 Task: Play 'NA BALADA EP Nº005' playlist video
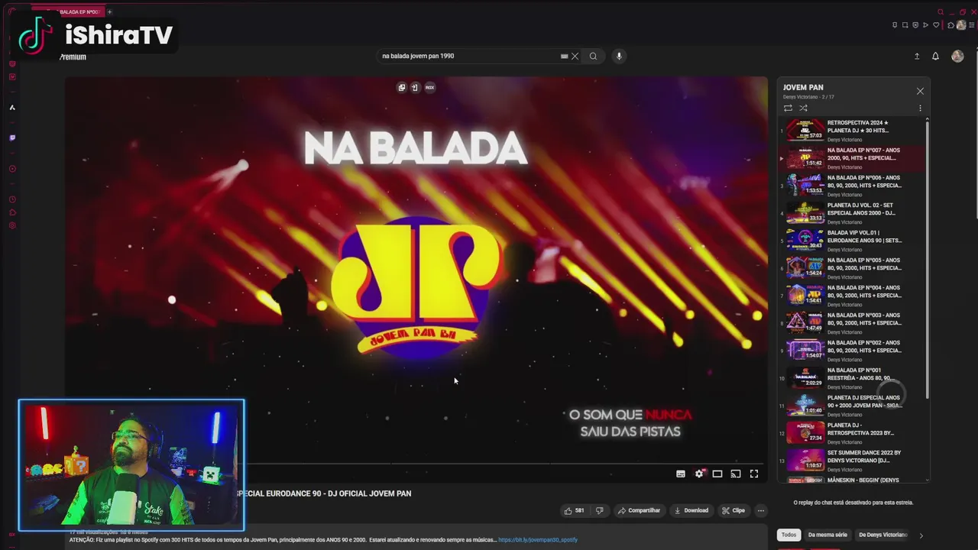click(x=851, y=267)
